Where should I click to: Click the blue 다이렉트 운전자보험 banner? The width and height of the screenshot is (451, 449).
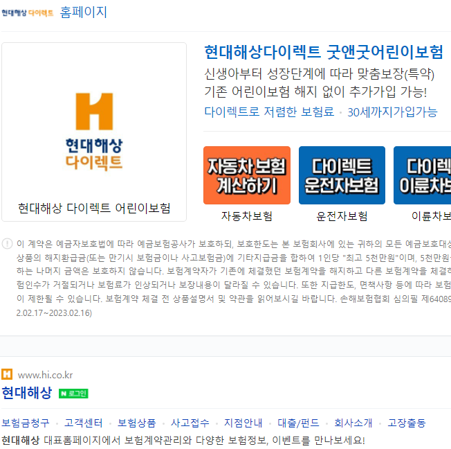(x=342, y=175)
